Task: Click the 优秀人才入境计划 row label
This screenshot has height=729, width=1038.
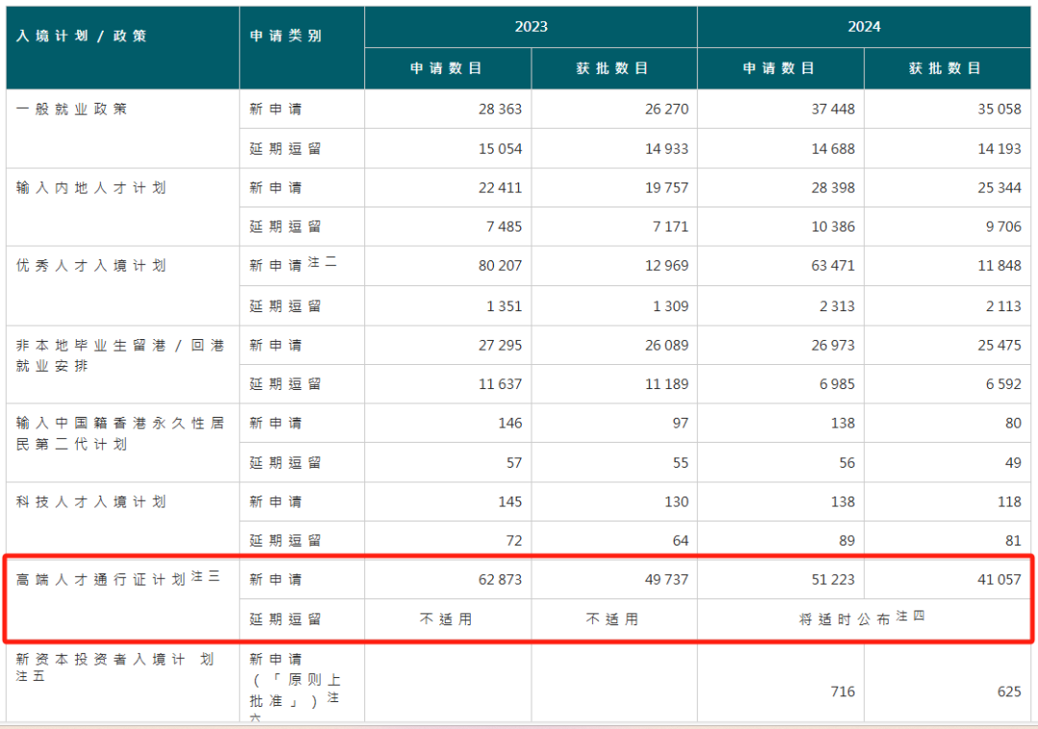Action: [x=91, y=265]
